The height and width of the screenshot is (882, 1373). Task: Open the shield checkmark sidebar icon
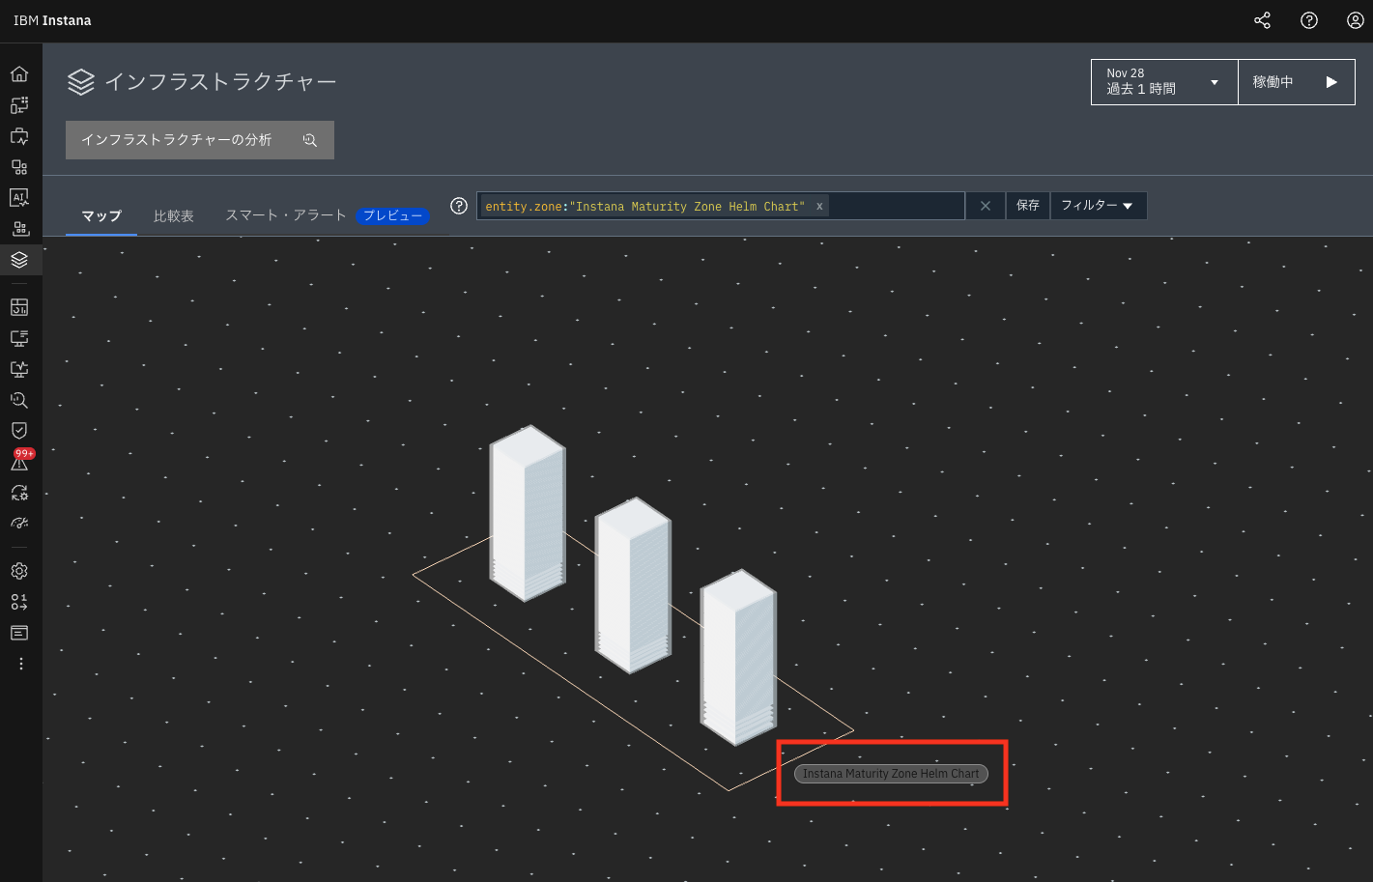(x=19, y=431)
